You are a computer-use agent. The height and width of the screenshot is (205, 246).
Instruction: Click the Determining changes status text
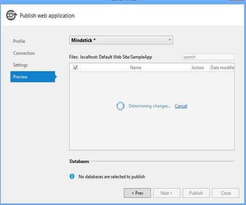(x=150, y=106)
